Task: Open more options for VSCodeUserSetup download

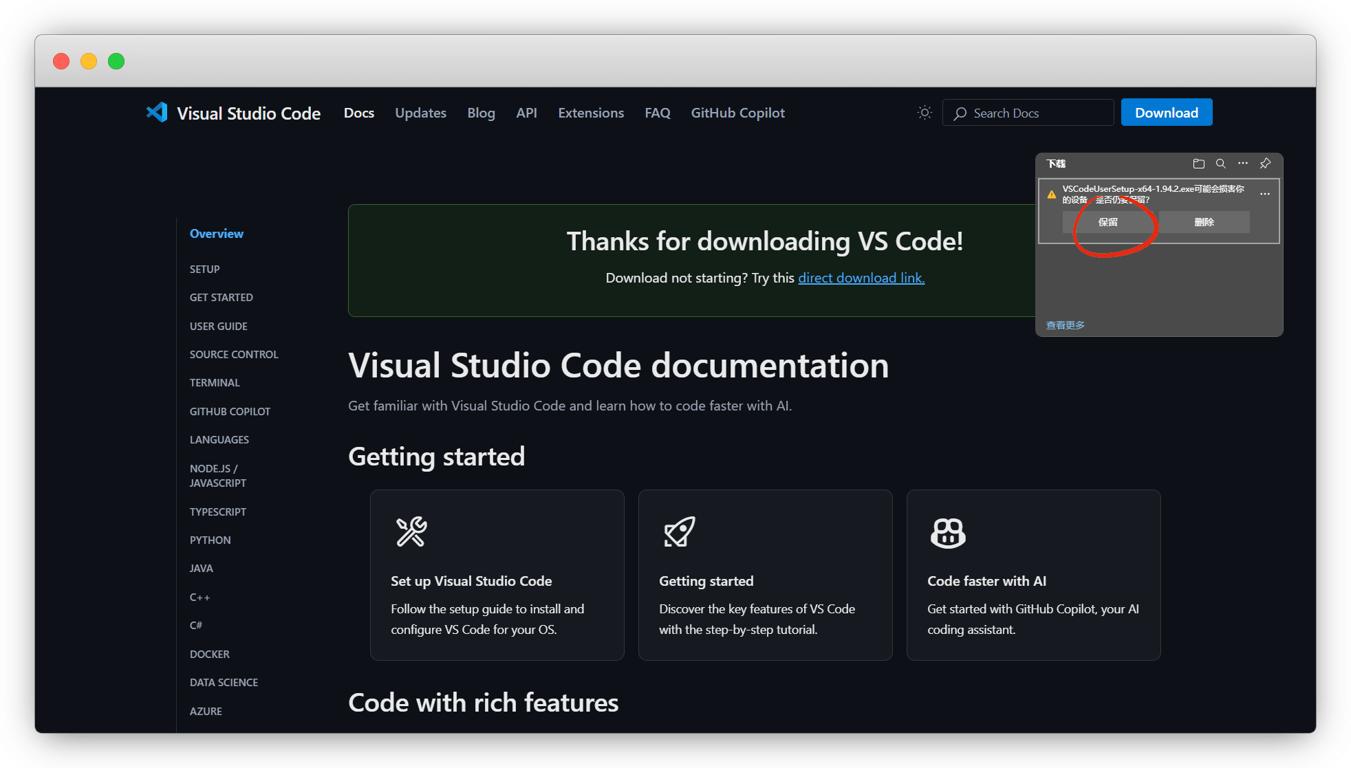Action: (1264, 195)
